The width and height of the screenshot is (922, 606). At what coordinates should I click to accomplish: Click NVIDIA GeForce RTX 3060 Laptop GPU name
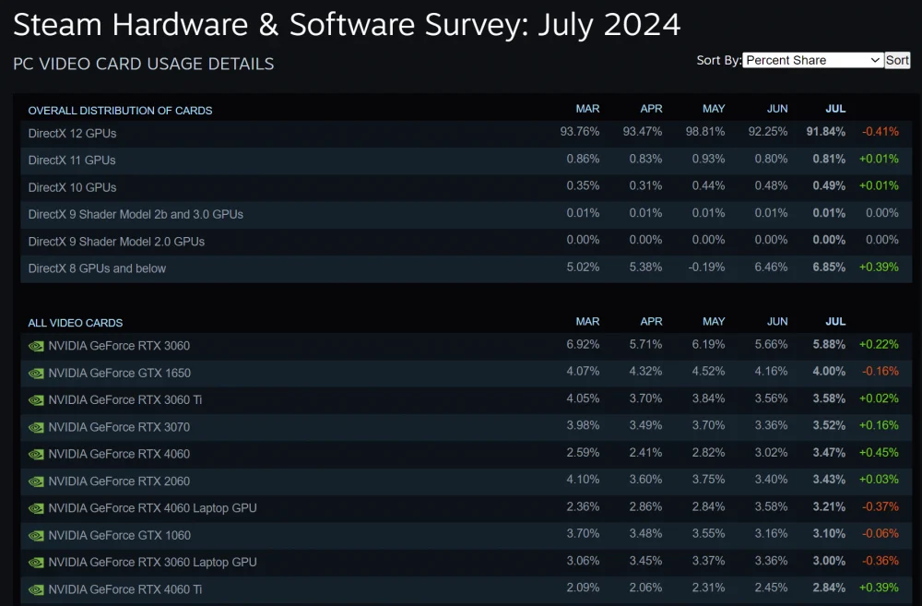(x=153, y=563)
